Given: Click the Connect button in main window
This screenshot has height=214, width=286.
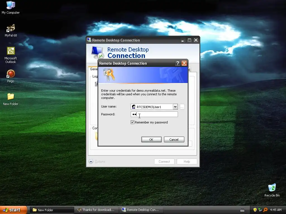Looking at the screenshot, I should (164, 161).
